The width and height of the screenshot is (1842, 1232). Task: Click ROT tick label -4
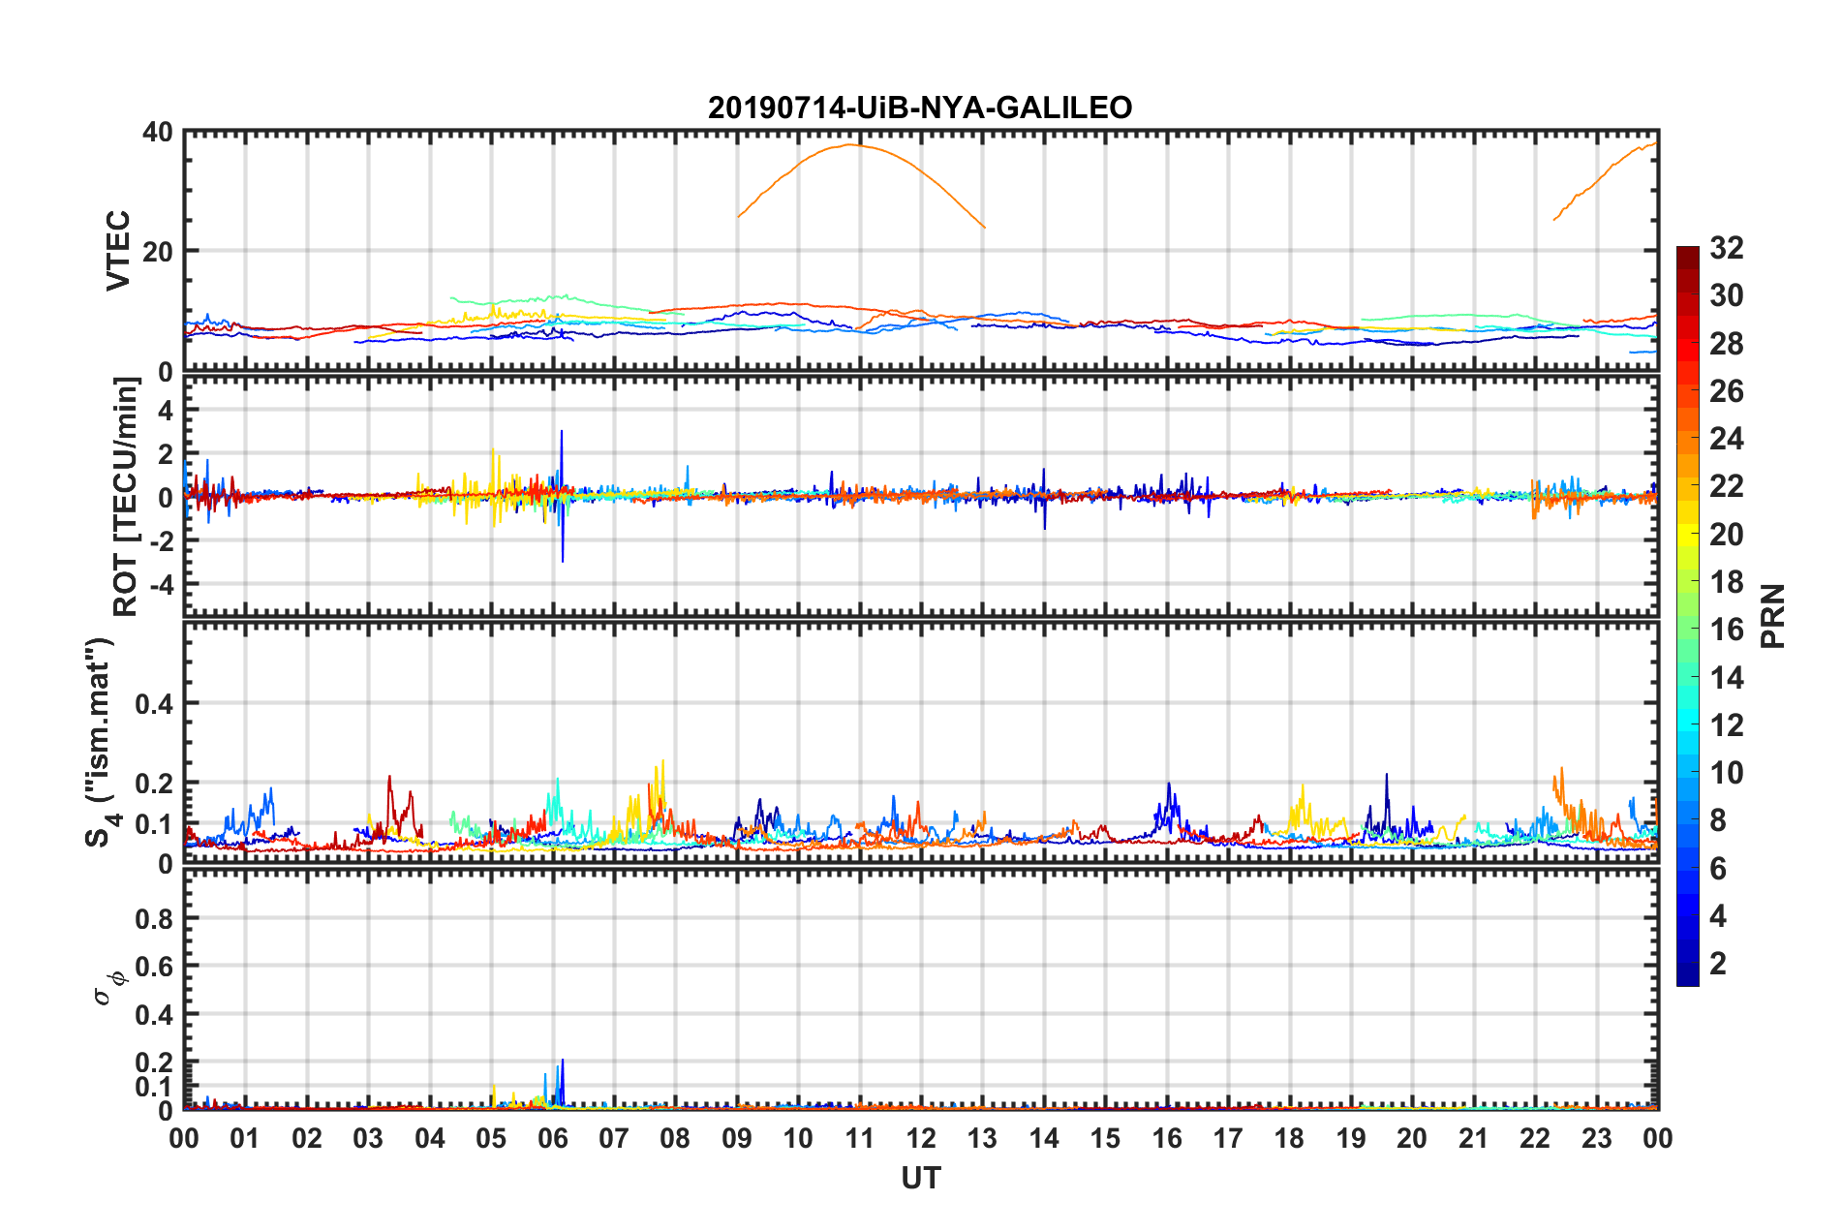tap(160, 584)
